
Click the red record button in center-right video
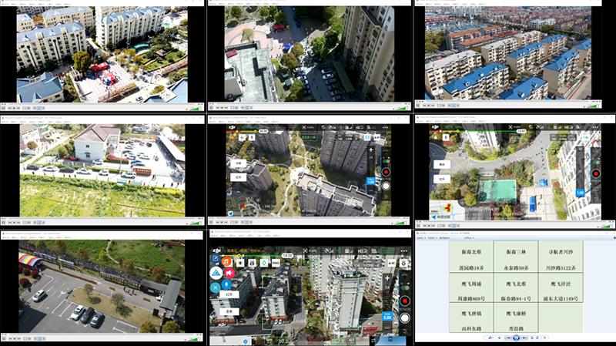(x=595, y=172)
